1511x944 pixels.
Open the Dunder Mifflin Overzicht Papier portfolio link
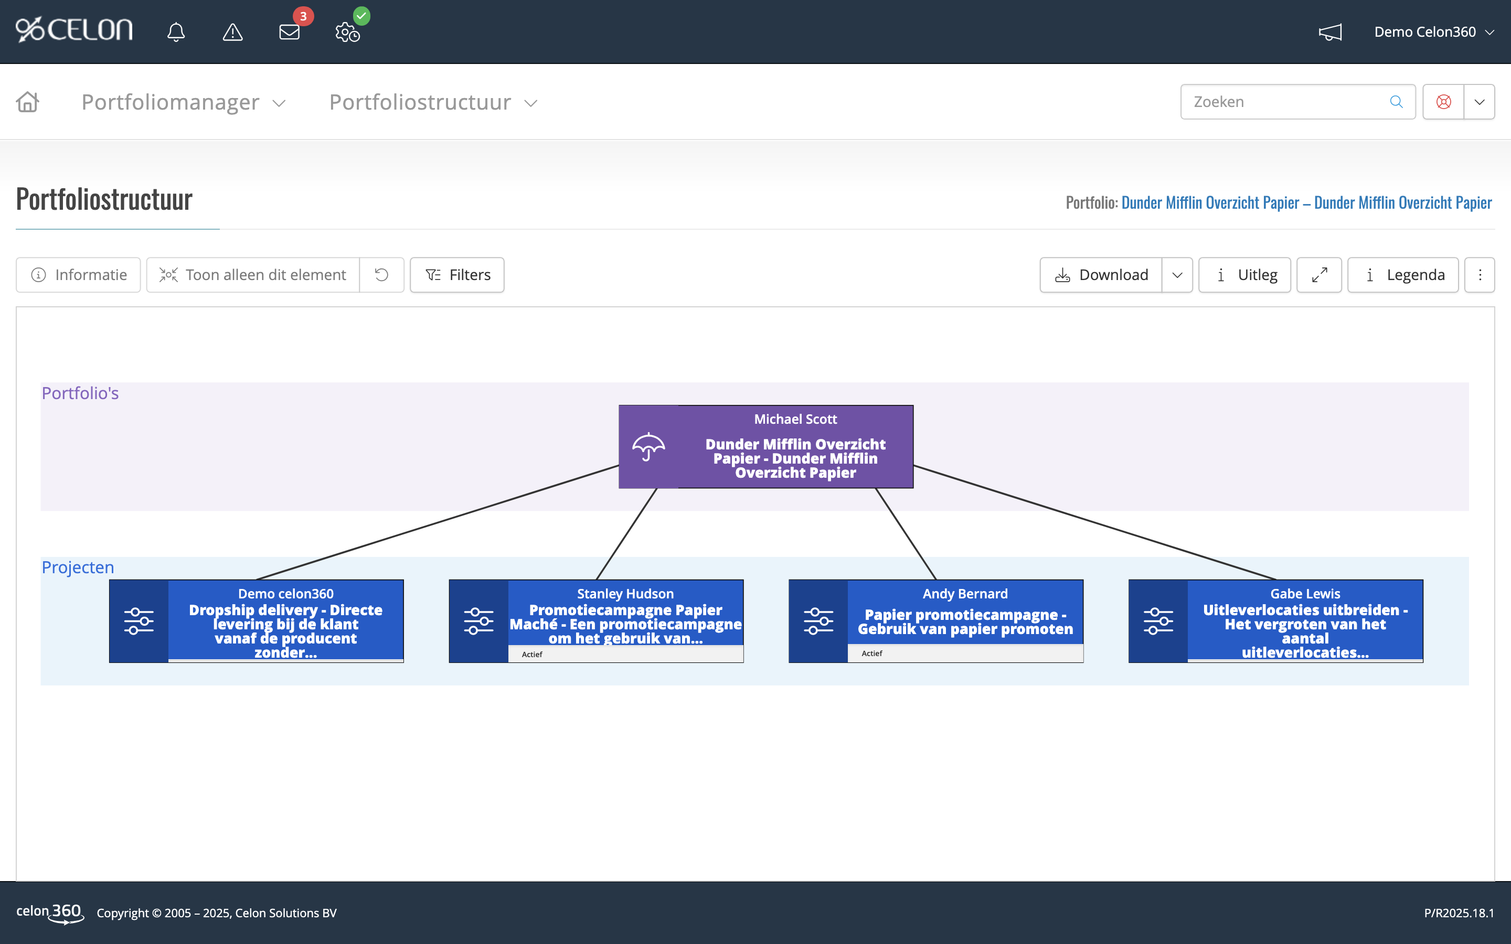coord(1306,202)
